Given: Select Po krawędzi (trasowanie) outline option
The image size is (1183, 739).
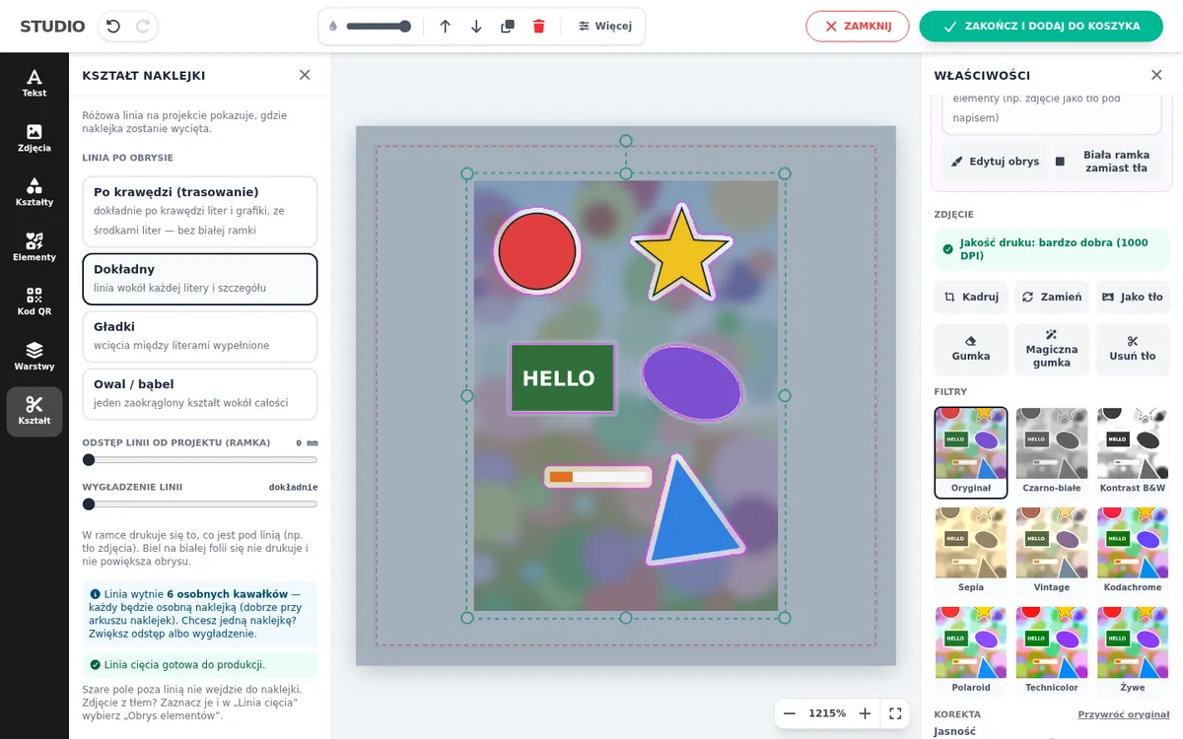Looking at the screenshot, I should pos(200,212).
